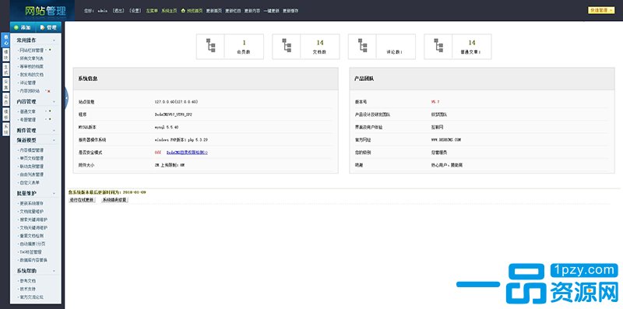Image resolution: width=623 pixels, height=309 pixels.
Task: Collapse the 频道模型 section arrow
Action: click(x=54, y=140)
